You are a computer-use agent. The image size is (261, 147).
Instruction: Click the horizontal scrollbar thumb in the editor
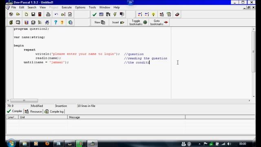pyautogui.click(x=24, y=100)
